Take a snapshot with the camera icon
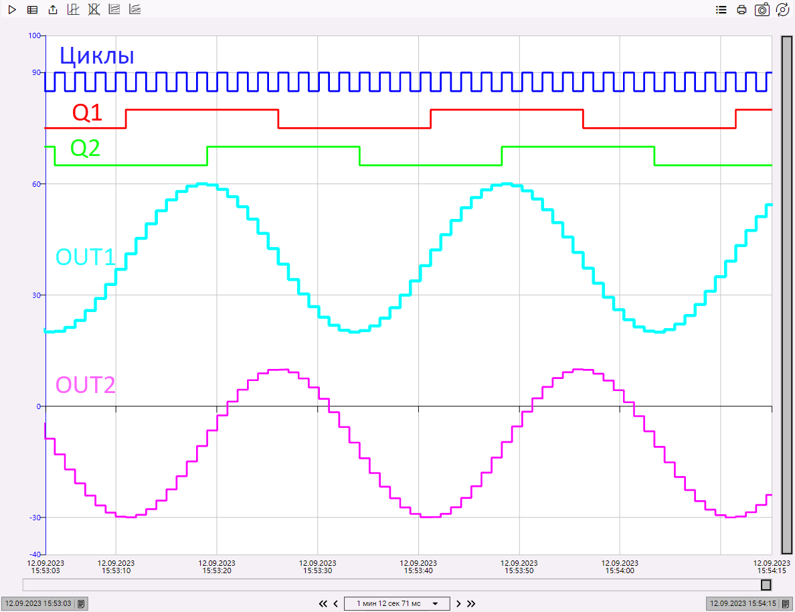The image size is (795, 612). [x=762, y=10]
